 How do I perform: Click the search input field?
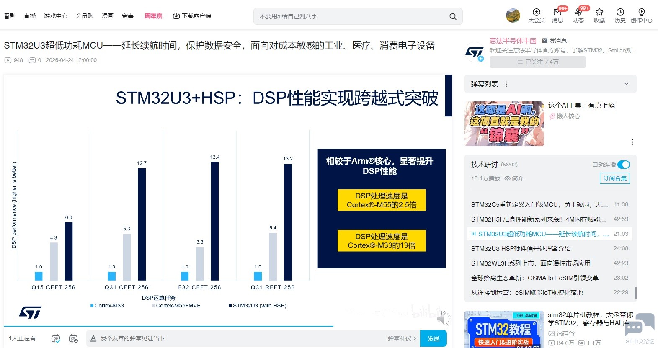[x=352, y=16]
